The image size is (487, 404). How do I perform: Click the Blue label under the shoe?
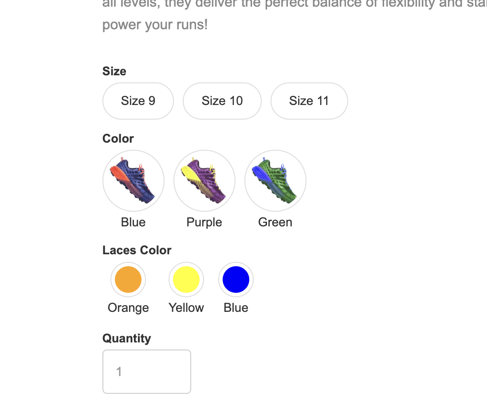[133, 222]
